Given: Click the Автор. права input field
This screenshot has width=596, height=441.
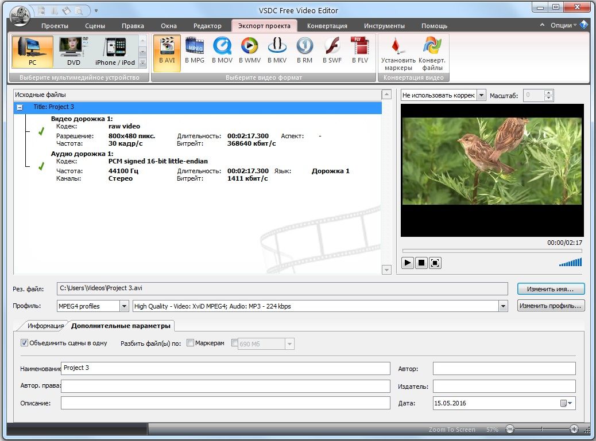Looking at the screenshot, I should [x=226, y=386].
